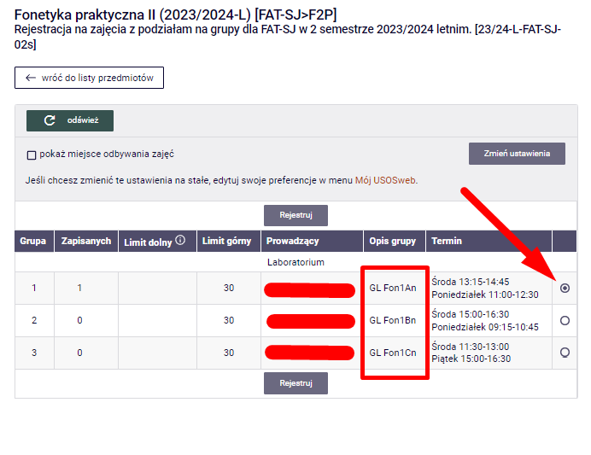Enable pokaż miejsce odbywania zajęć checkbox
This screenshot has height=455, width=591.
coord(32,155)
